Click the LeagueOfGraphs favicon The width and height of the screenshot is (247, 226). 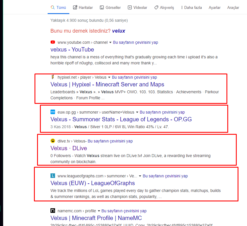point(53,176)
